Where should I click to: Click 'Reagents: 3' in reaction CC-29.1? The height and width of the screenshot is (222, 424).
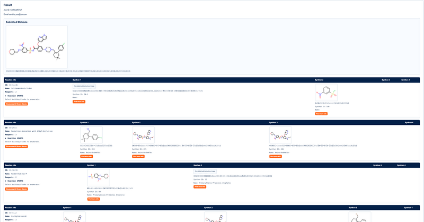[x=11, y=134]
